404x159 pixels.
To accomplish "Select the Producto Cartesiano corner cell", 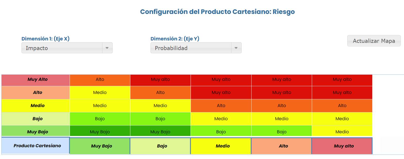I will tap(36, 146).
